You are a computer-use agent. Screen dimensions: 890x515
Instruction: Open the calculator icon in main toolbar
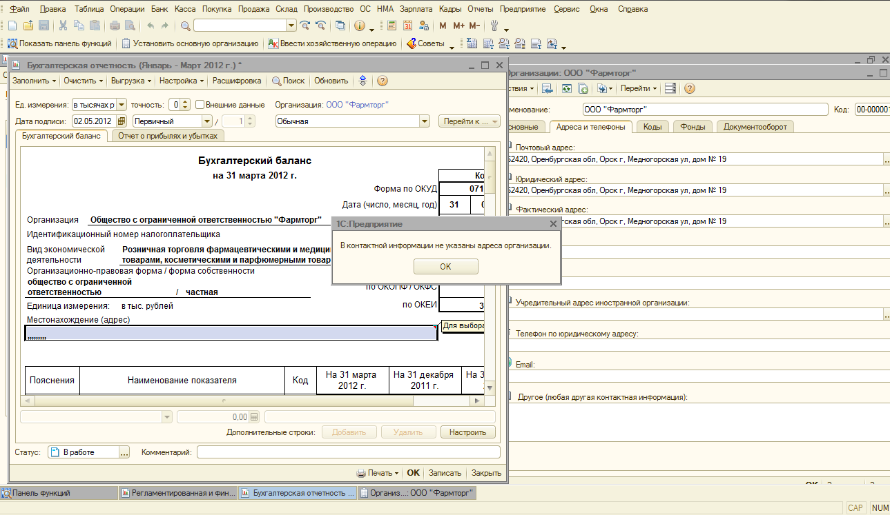(391, 26)
